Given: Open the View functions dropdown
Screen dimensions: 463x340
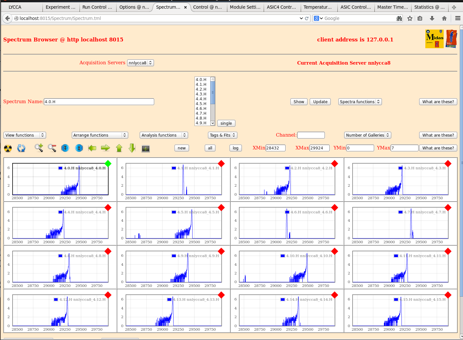Looking at the screenshot, I should pyautogui.click(x=25, y=135).
